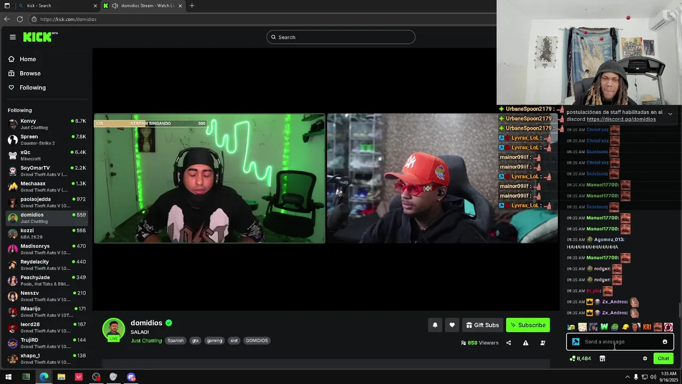Click the browser refresh button
The height and width of the screenshot is (384, 682).
(x=20, y=19)
